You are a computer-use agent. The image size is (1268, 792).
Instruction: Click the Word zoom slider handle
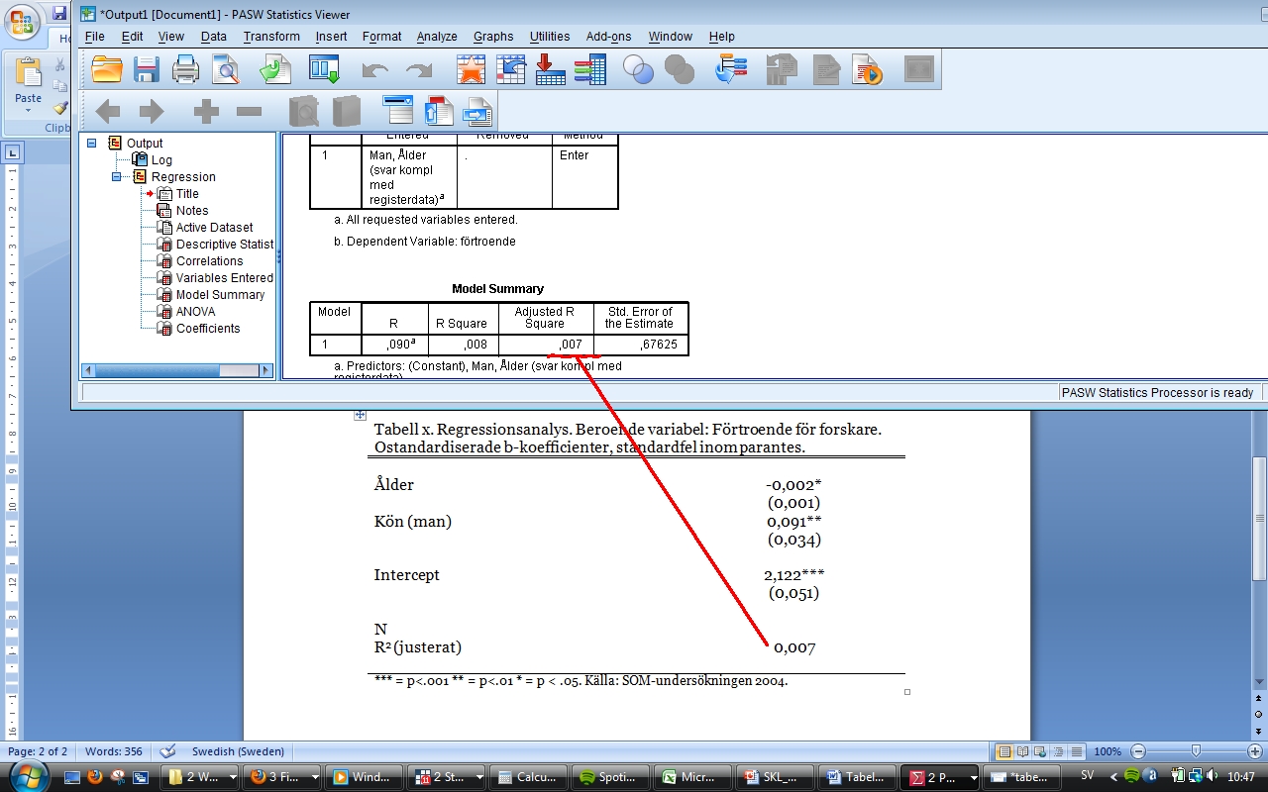click(x=1196, y=751)
